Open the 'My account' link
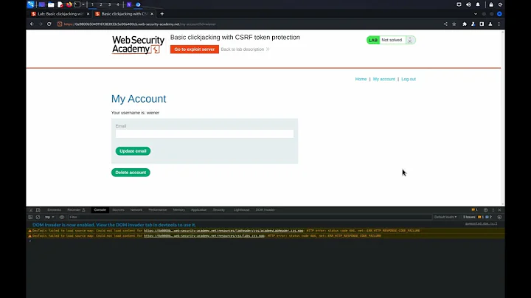 pos(384,79)
